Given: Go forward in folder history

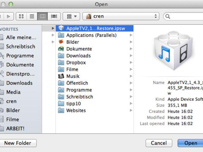Looking at the screenshot, I should [9, 16].
